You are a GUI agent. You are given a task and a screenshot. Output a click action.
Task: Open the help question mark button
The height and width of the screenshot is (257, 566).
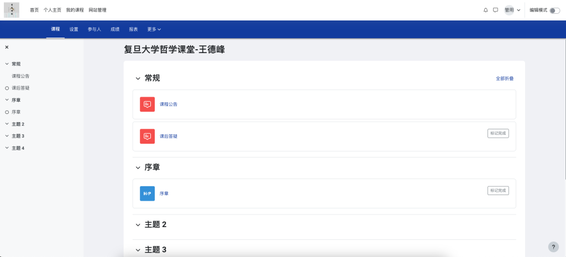[x=553, y=247]
